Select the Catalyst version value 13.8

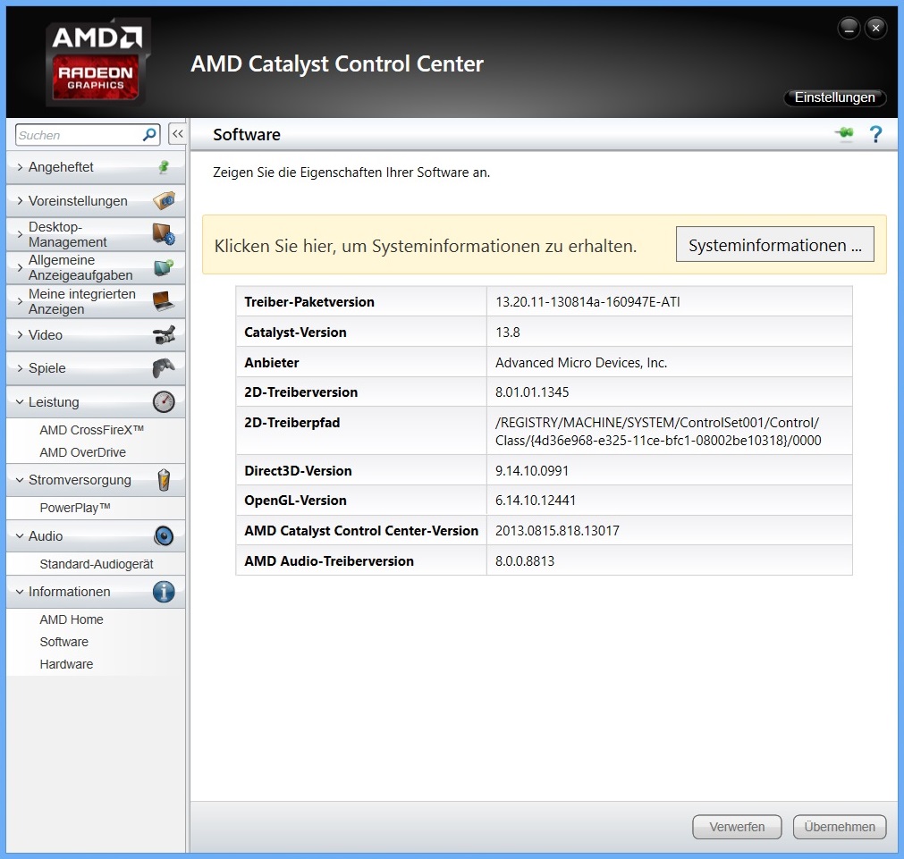coord(507,333)
